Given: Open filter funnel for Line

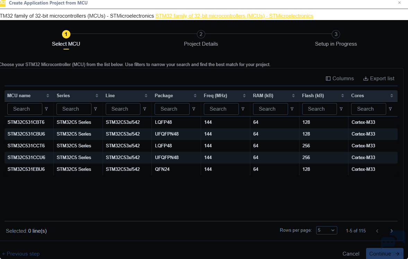Looking at the screenshot, I should click(145, 109).
